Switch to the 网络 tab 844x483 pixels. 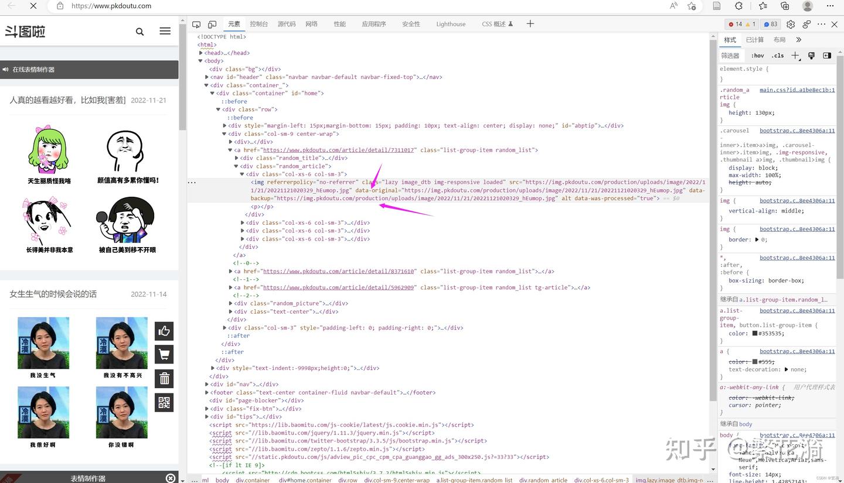[311, 24]
